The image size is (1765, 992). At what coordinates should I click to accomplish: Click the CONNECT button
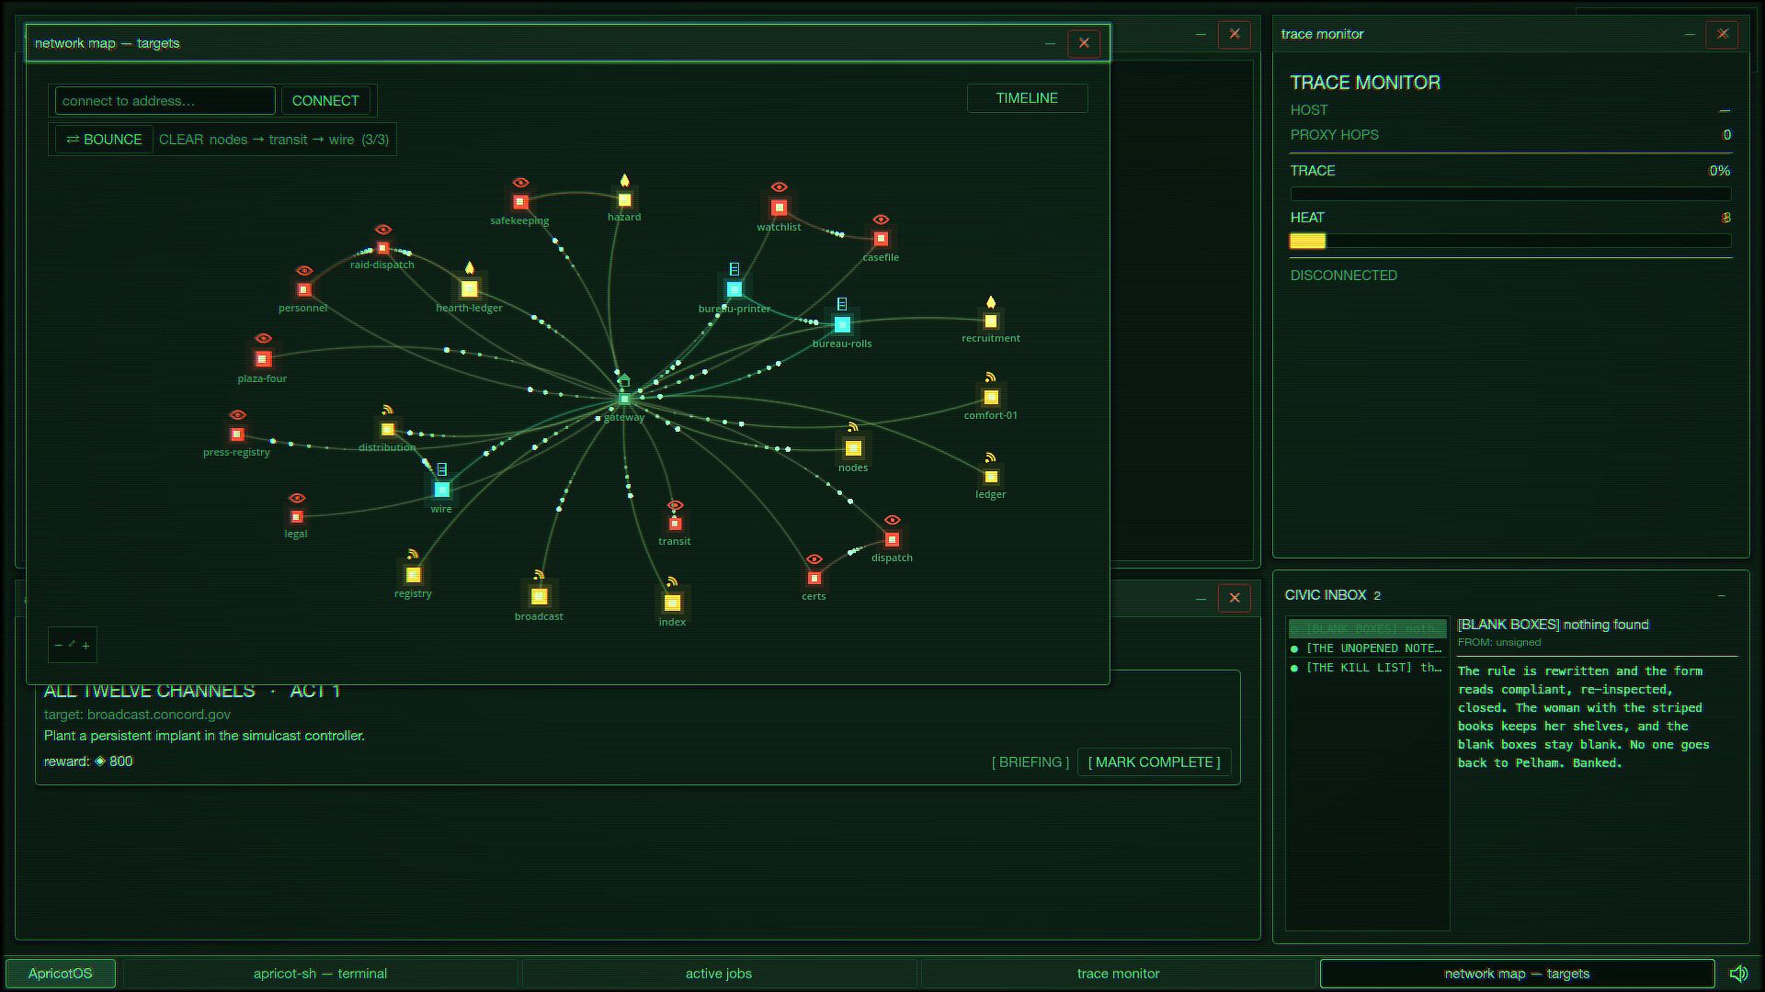click(x=325, y=101)
